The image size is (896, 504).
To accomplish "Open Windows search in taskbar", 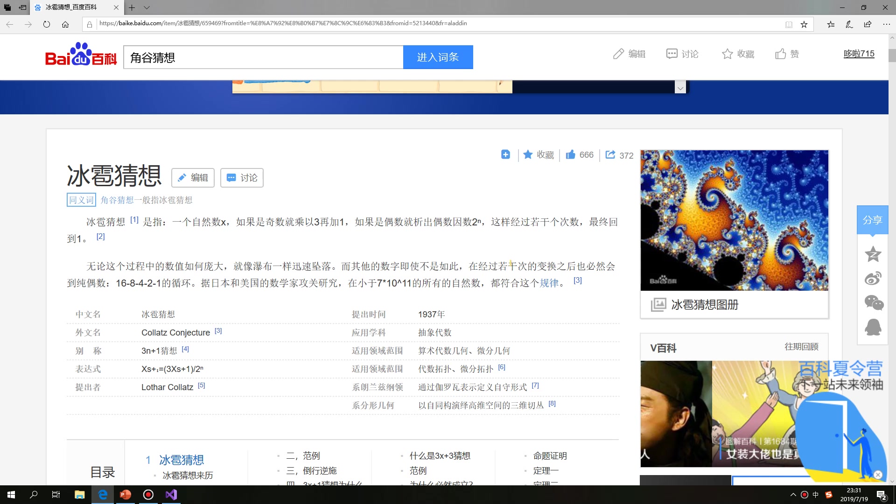I will tap(34, 495).
